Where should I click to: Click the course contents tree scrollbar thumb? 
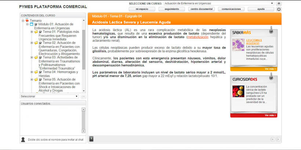(x=84, y=50)
